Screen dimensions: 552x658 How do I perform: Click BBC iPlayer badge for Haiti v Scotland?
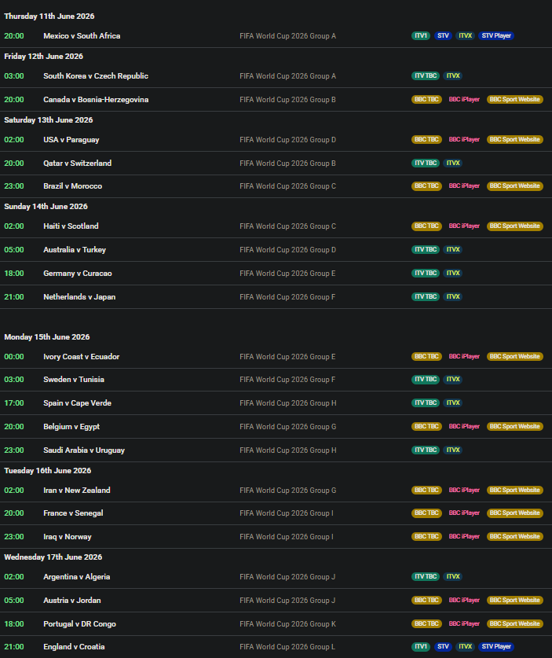click(464, 226)
